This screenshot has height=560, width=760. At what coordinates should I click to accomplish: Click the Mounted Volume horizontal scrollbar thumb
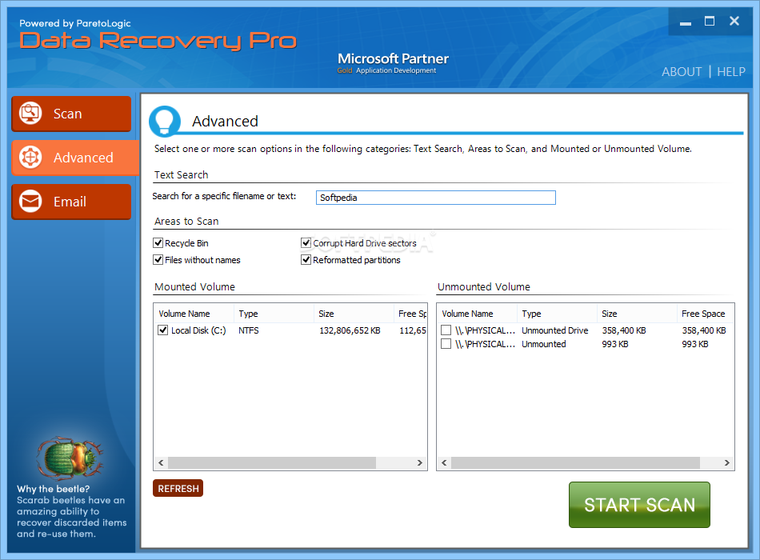coord(272,463)
